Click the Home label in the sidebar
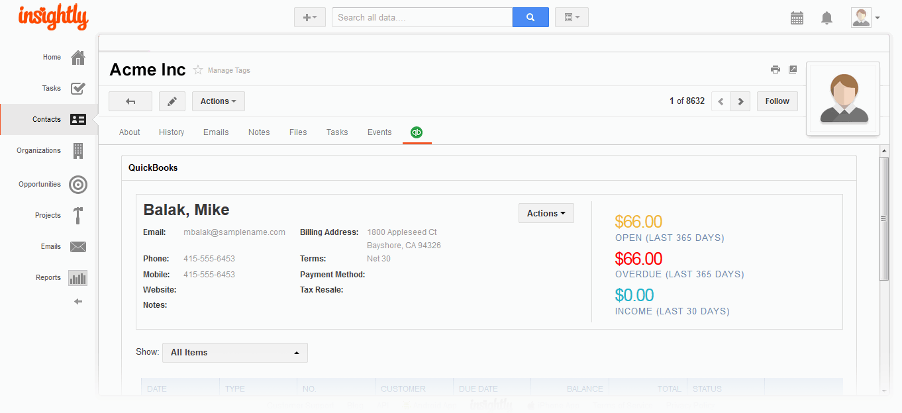 click(52, 58)
